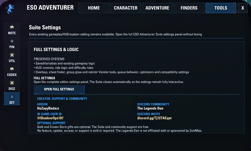Close the suite with X button
This screenshot has width=251, height=151.
tap(243, 8)
